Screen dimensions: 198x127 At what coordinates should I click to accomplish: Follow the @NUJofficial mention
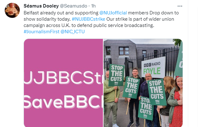click(113, 13)
